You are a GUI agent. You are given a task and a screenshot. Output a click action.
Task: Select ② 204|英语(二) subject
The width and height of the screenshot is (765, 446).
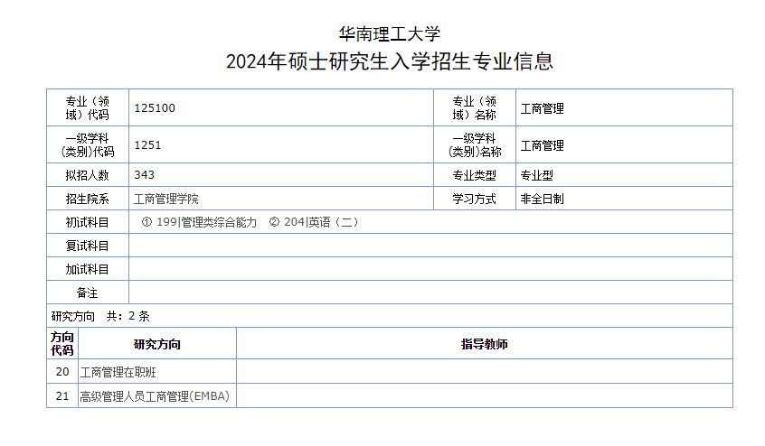[x=314, y=222]
